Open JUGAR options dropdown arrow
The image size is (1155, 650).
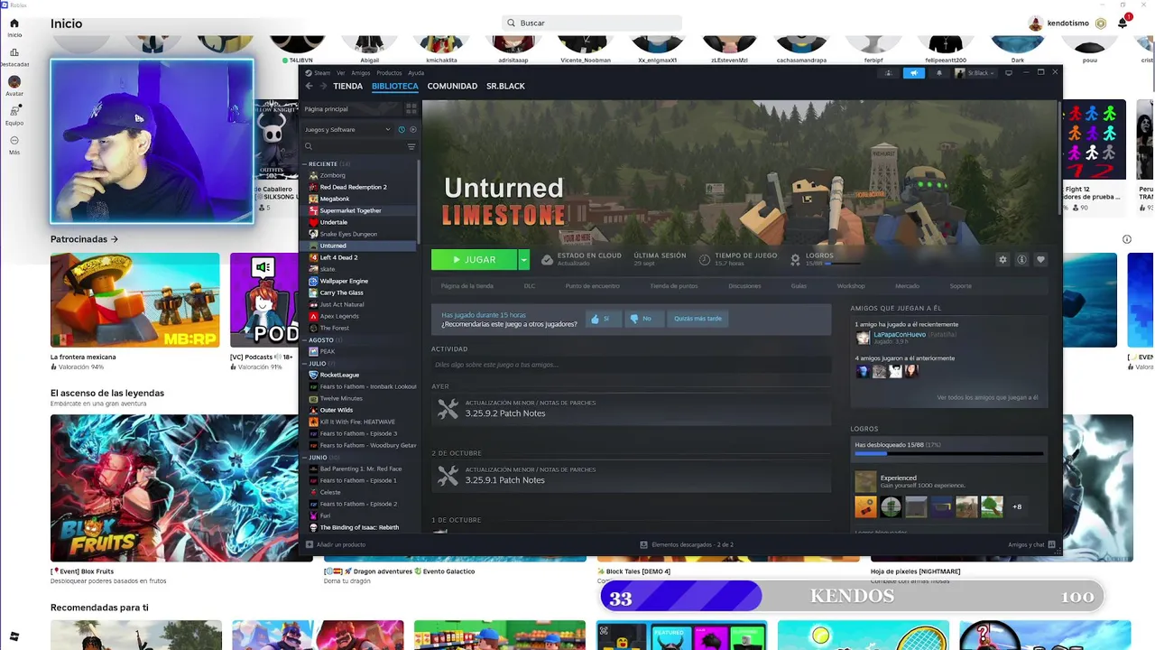pyautogui.click(x=523, y=259)
